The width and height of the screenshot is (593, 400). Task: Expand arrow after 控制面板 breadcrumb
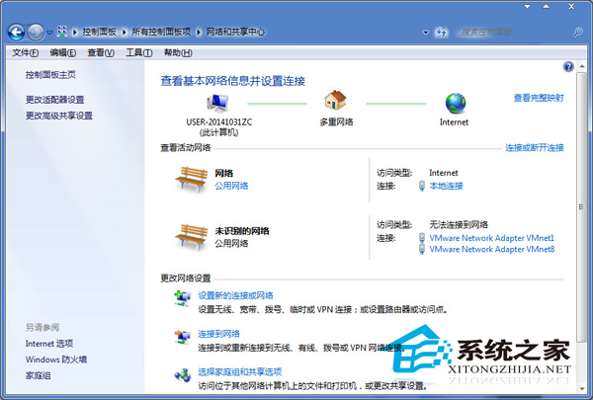coord(124,33)
